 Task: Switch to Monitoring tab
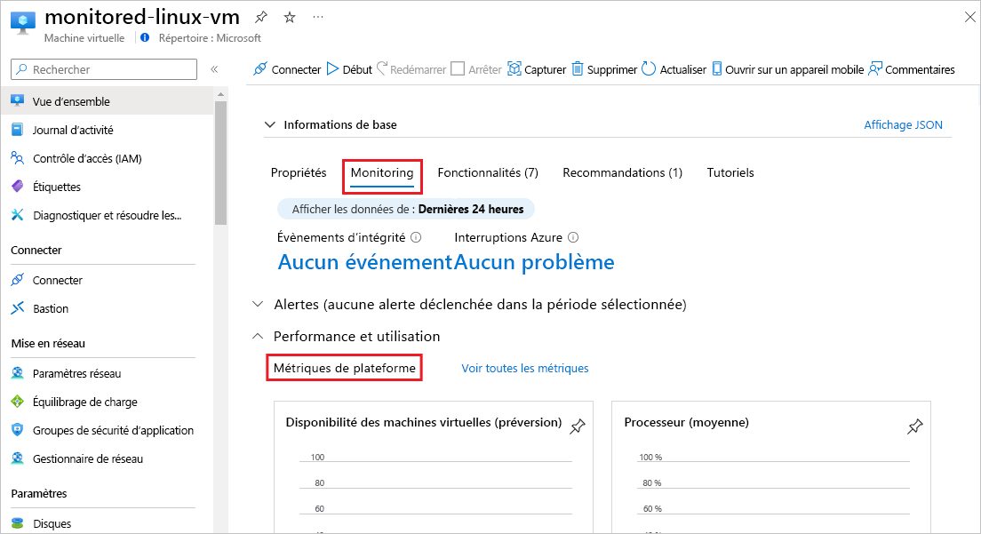point(382,173)
